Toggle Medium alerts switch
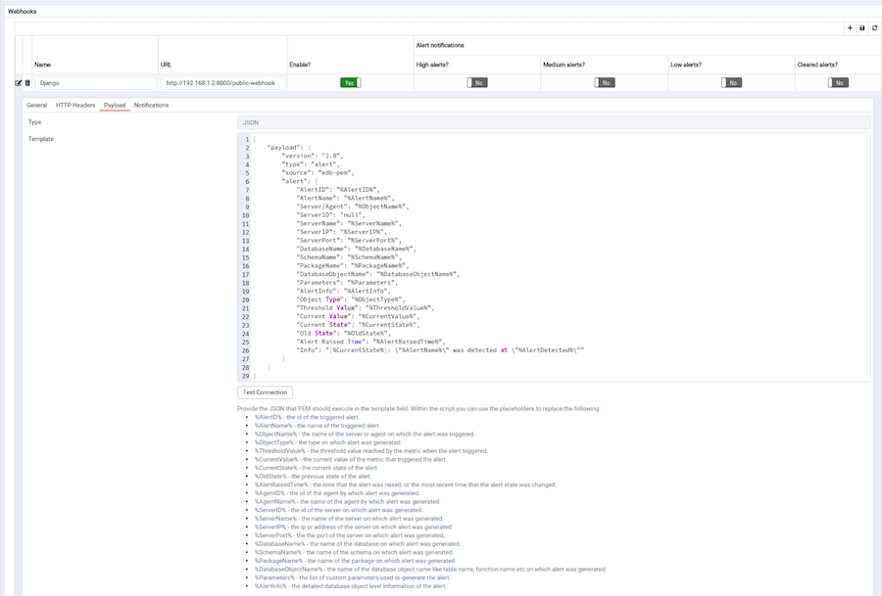Screen dimensions: 882x596 click(x=604, y=82)
